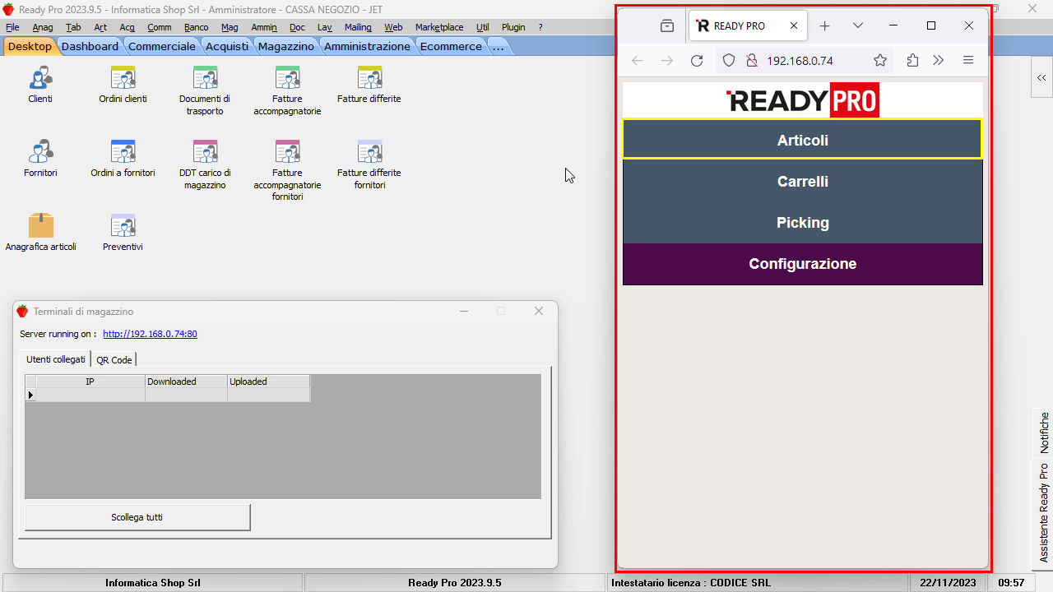This screenshot has height=592, width=1053.
Task: Click the Configurazione button in browser
Action: point(803,264)
